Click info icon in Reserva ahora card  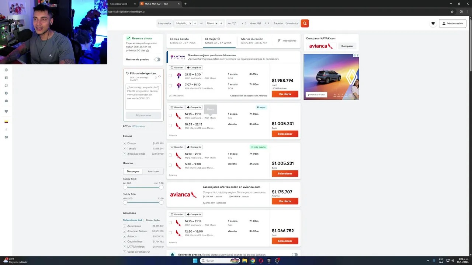147,50
